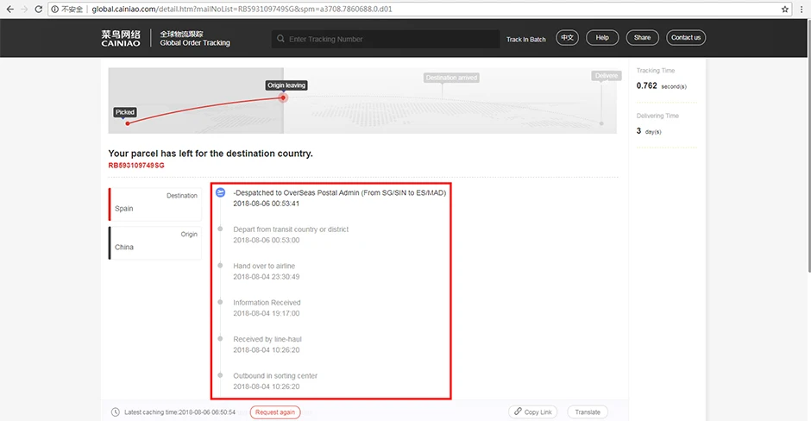Click the Global Order Tracking title

click(195, 43)
